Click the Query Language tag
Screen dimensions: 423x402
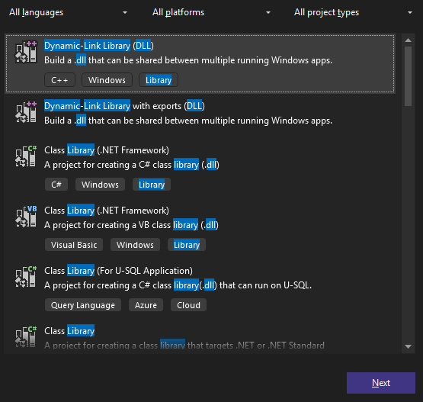coord(83,305)
